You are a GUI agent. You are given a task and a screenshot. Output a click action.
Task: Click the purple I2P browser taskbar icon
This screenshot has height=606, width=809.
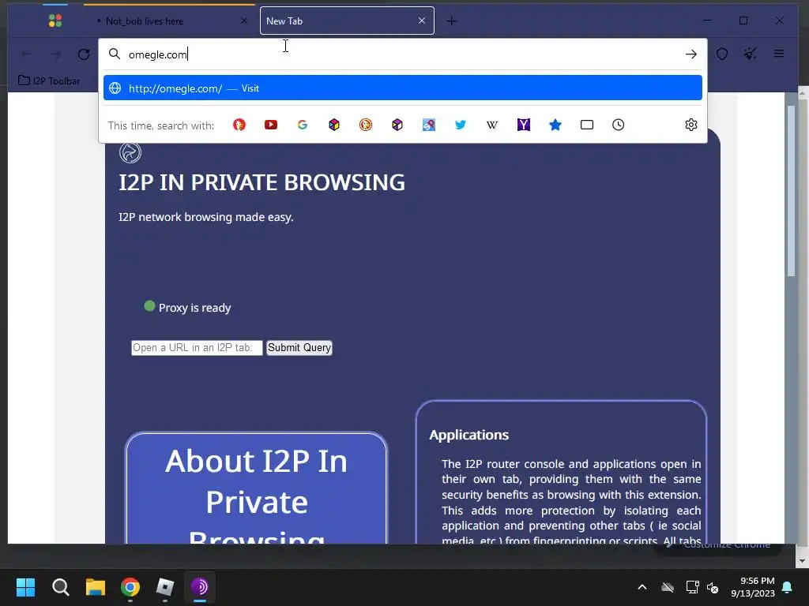tap(200, 587)
